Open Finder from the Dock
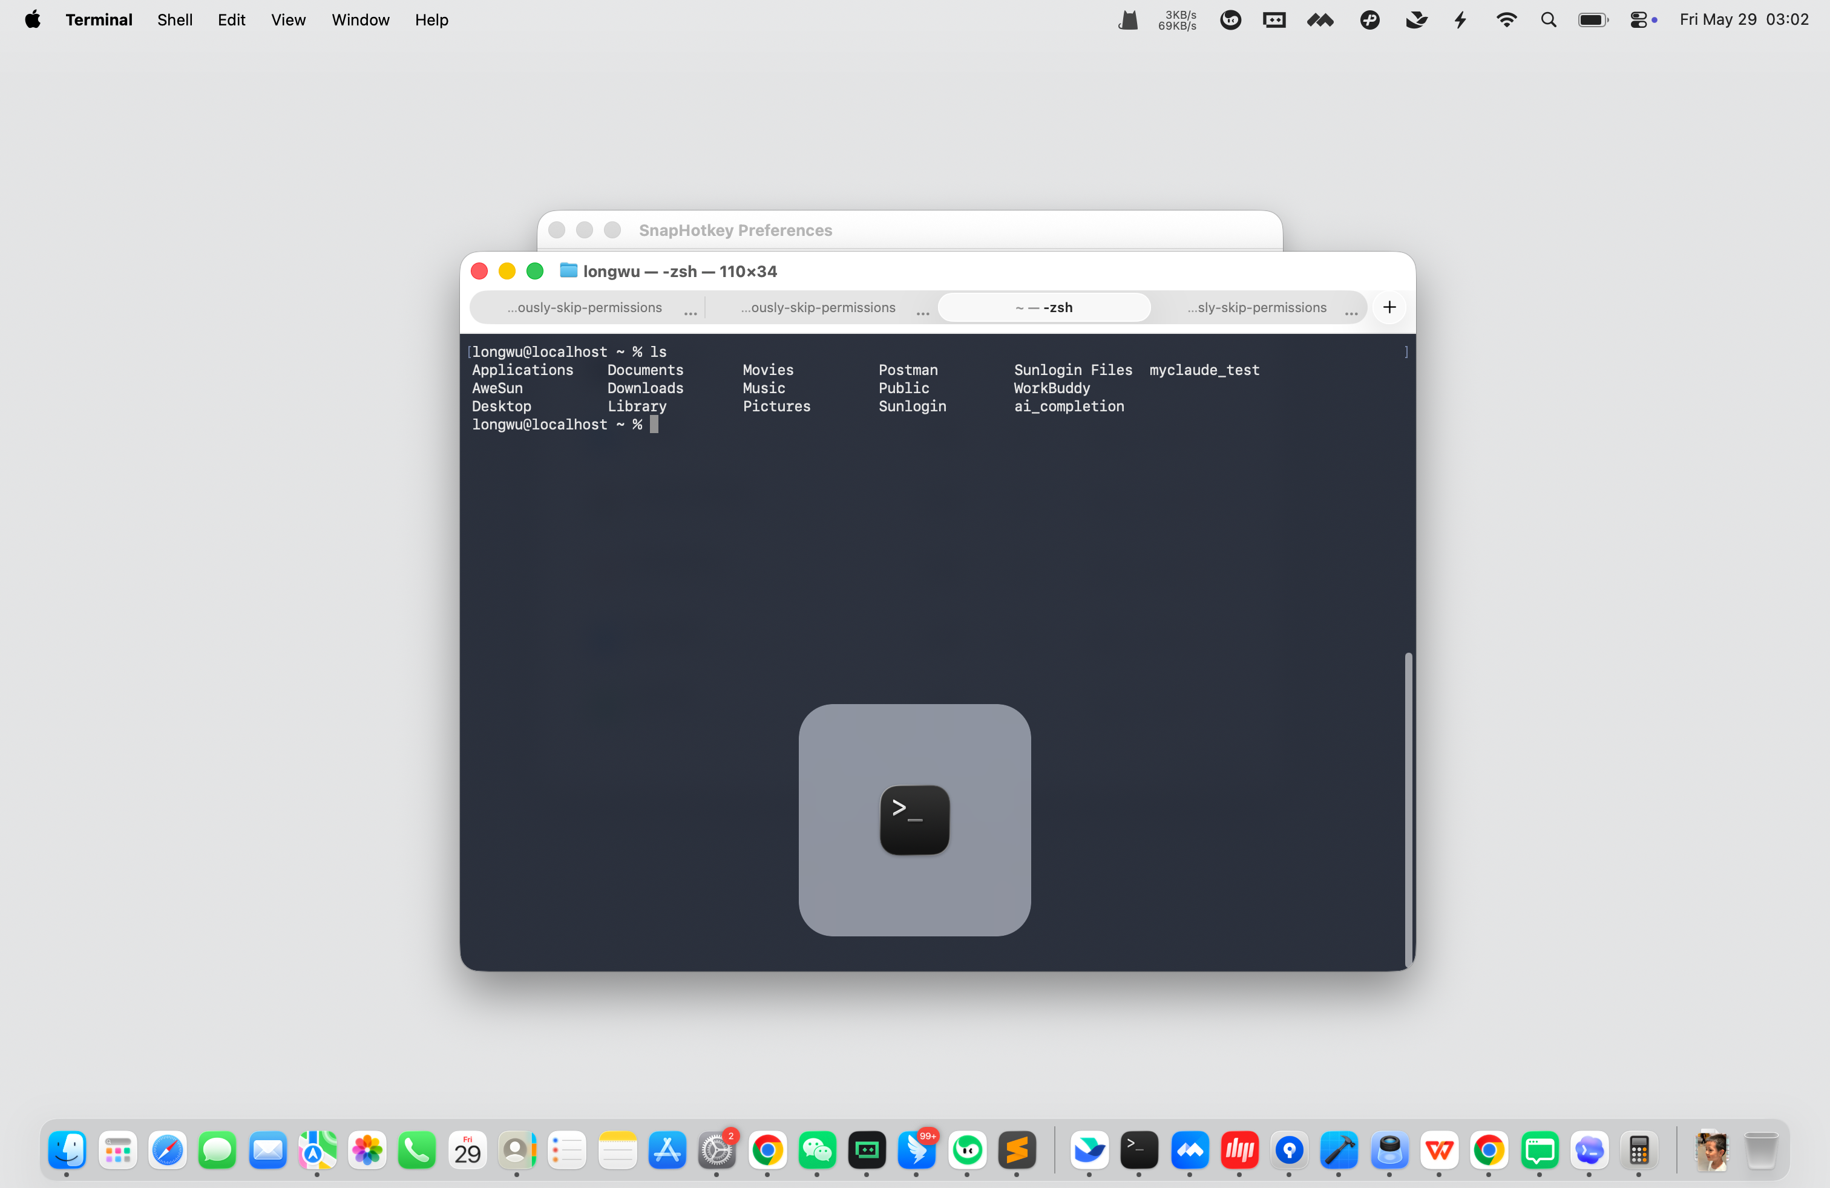 [67, 1150]
